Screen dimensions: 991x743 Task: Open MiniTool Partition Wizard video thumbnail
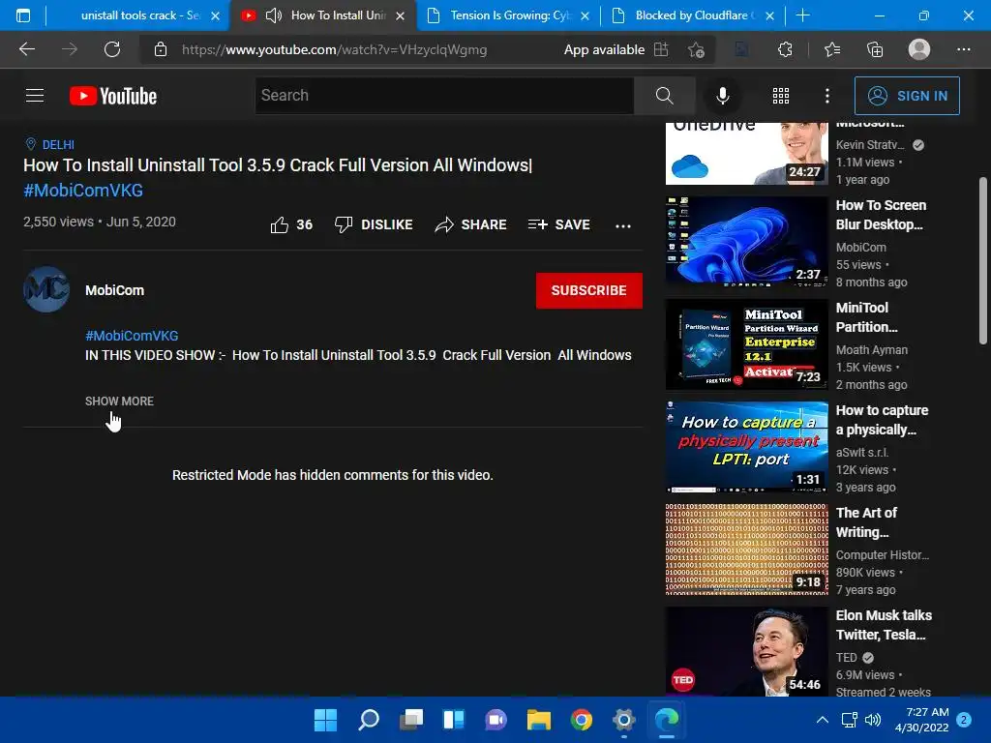pos(746,344)
